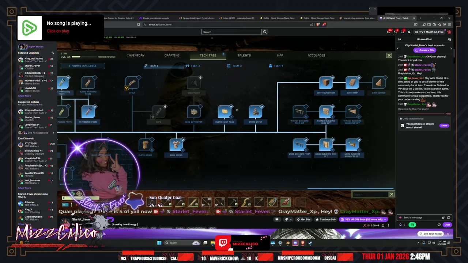Expand Followed Channels with Show More
Image resolution: width=468 pixels, height=263 pixels.
click(x=24, y=96)
